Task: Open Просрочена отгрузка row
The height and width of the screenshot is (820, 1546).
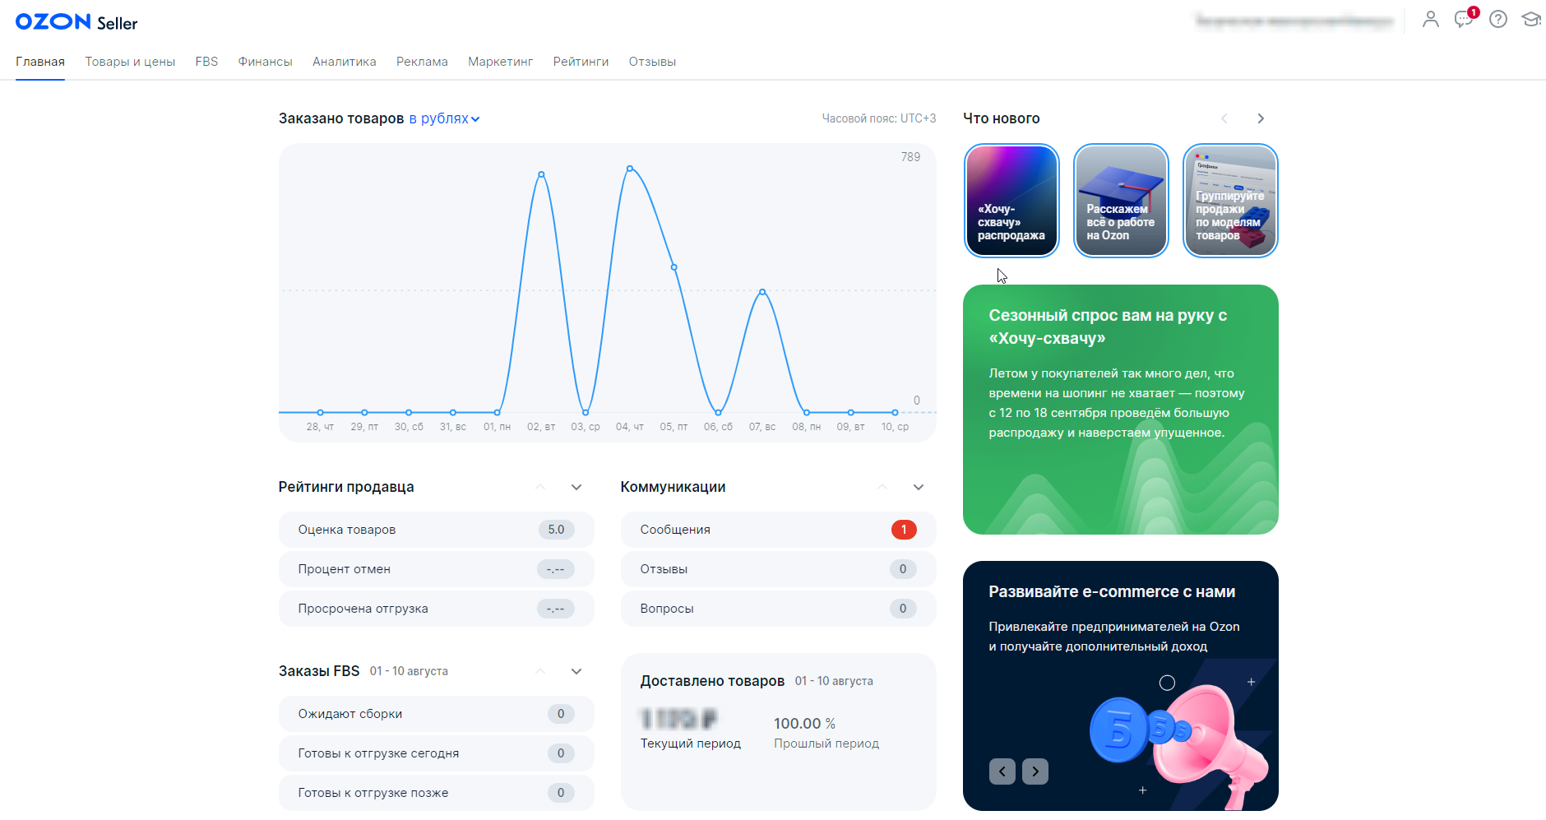Action: tap(437, 609)
